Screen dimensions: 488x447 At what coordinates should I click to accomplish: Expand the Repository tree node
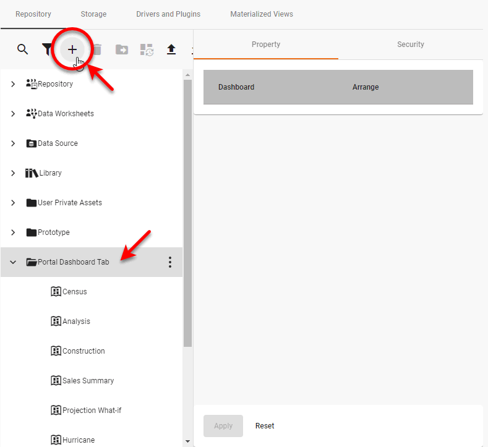[x=13, y=84]
